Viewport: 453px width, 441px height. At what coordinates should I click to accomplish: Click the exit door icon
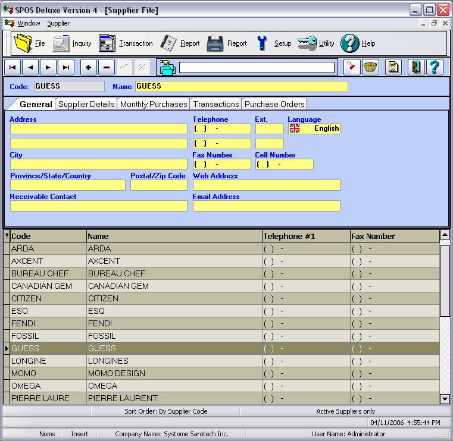pos(416,68)
